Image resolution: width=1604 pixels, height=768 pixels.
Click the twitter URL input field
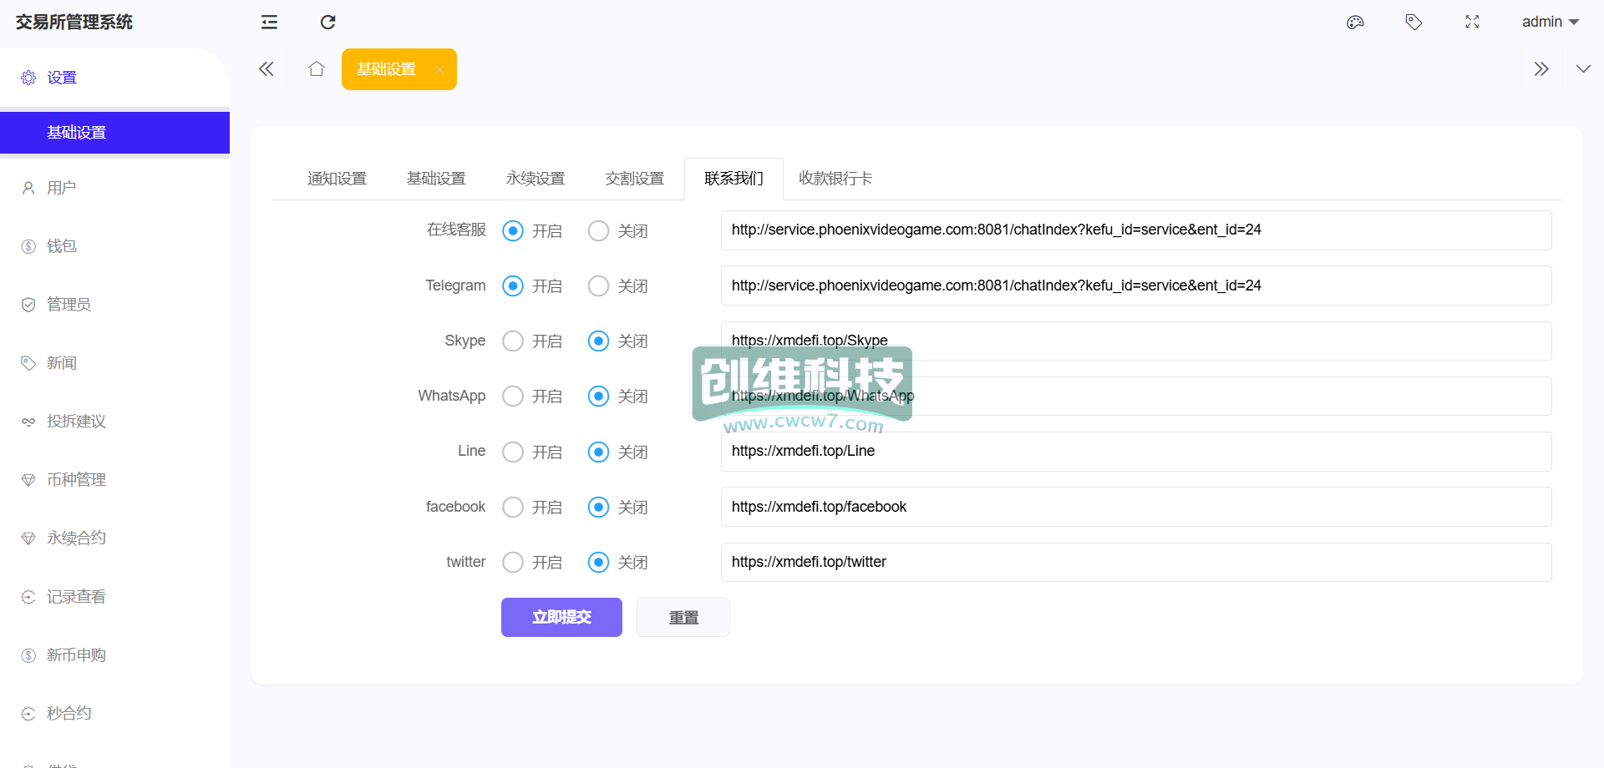[1136, 563]
